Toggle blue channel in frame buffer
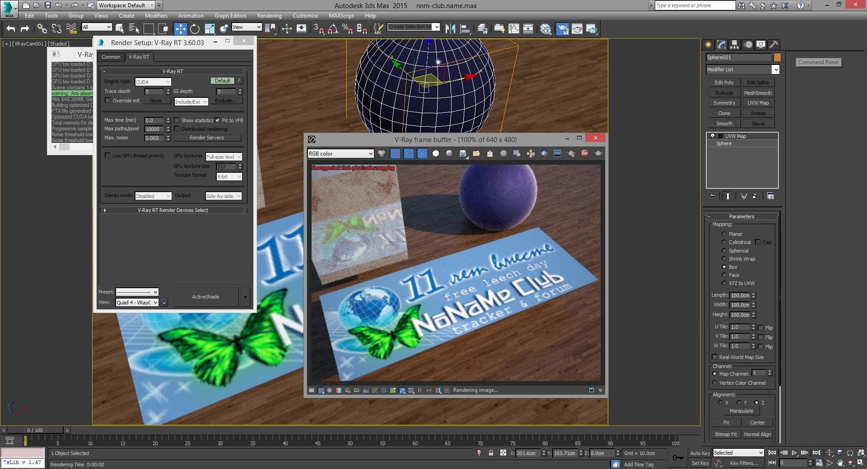Screen dimensions: 867x469 [423, 154]
